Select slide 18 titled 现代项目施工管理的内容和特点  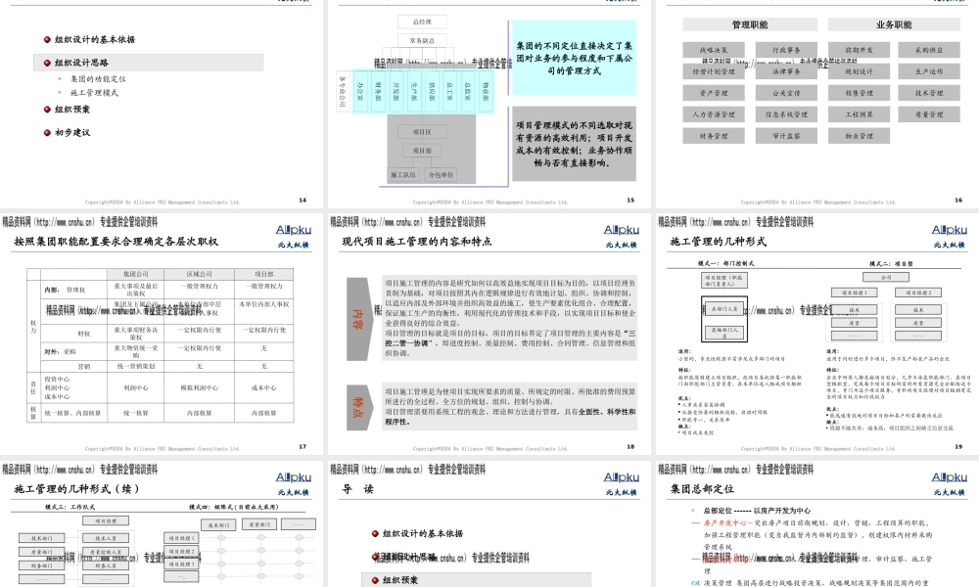[x=489, y=335]
